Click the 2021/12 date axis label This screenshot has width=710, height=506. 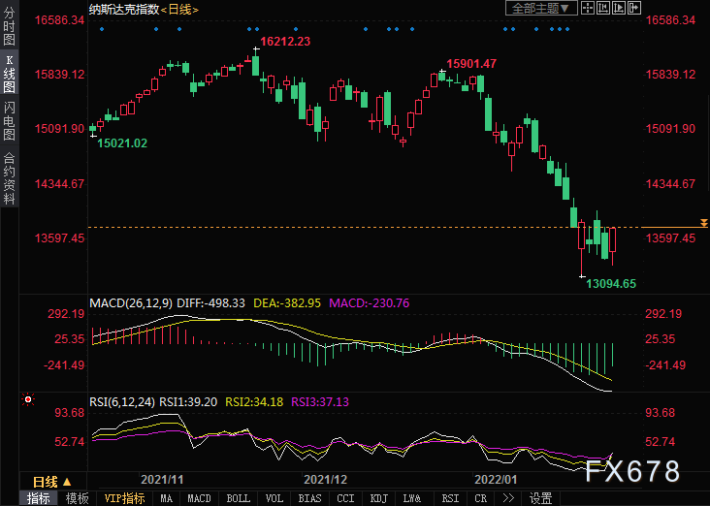click(x=325, y=479)
